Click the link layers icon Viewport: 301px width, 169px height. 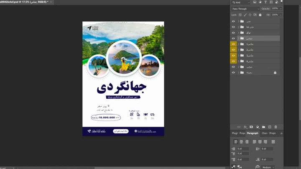[x=239, y=127]
